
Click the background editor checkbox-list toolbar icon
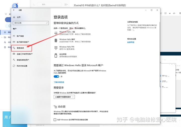[x=165, y=13]
